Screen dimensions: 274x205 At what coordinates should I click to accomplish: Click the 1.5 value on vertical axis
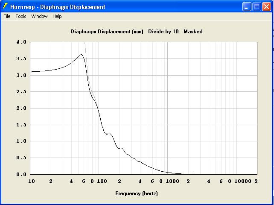pyautogui.click(x=21, y=125)
